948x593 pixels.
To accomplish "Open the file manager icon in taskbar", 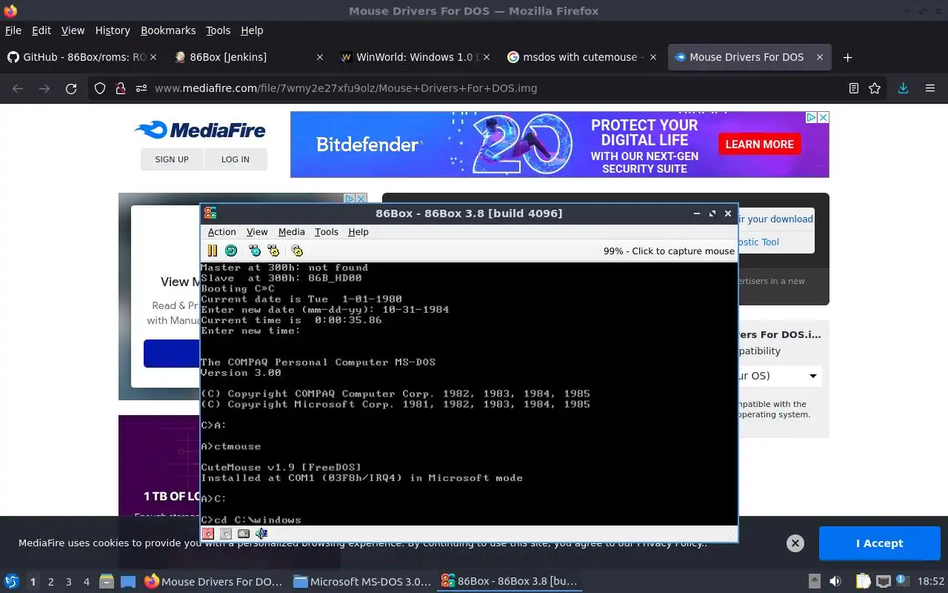I will pyautogui.click(x=107, y=582).
